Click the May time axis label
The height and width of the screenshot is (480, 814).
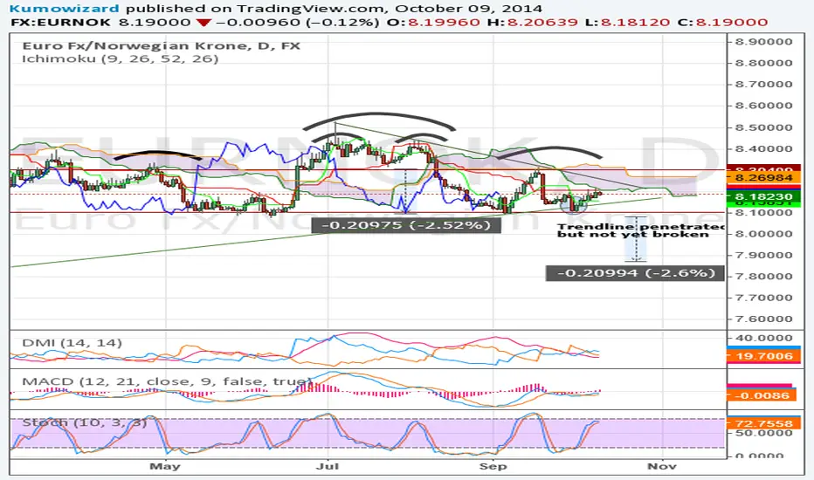click(164, 466)
